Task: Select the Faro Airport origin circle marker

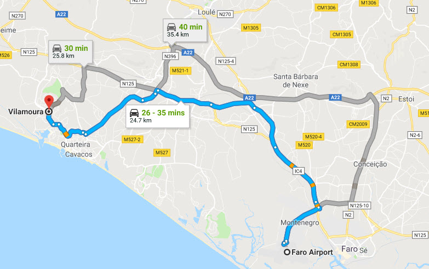Action: [287, 252]
